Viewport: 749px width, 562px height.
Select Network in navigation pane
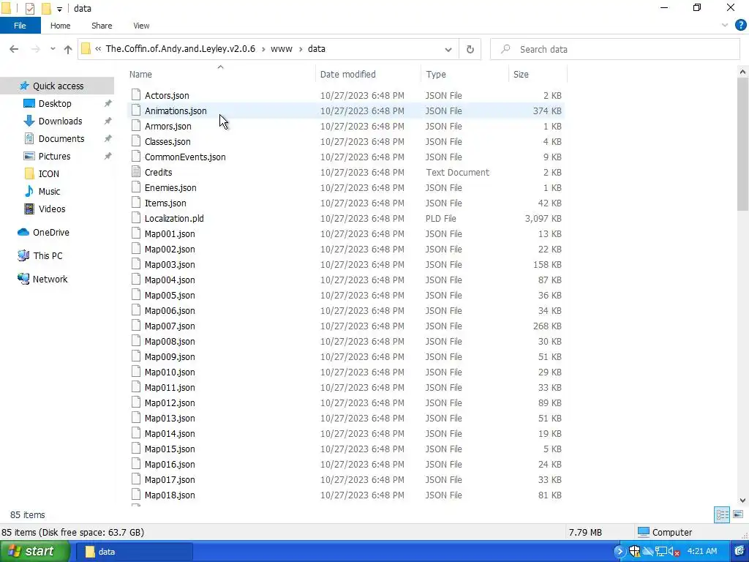(50, 279)
